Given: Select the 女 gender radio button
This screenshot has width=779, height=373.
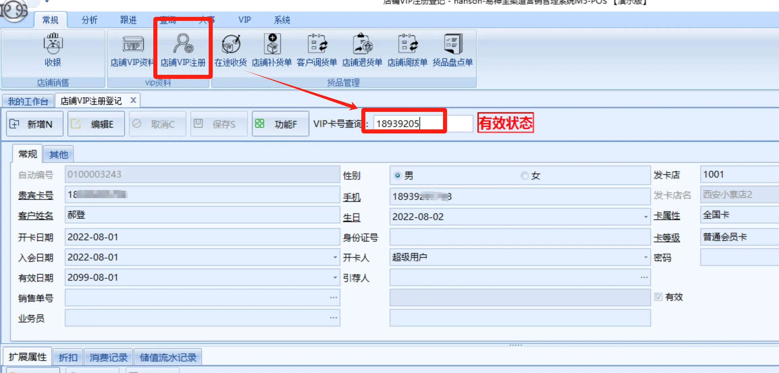Looking at the screenshot, I should [x=524, y=176].
